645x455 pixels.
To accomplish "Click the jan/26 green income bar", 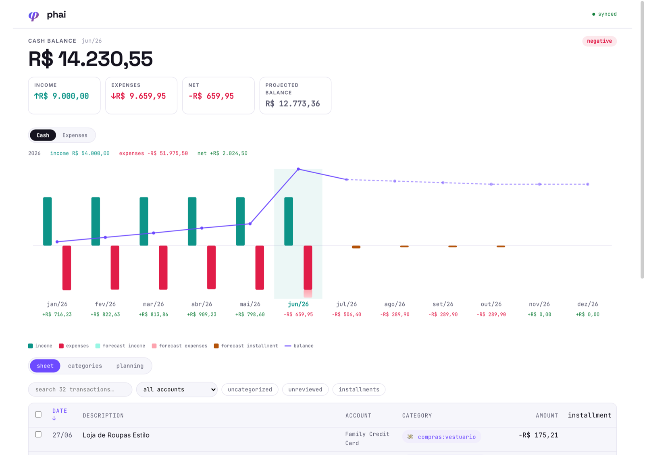I will coord(48,221).
